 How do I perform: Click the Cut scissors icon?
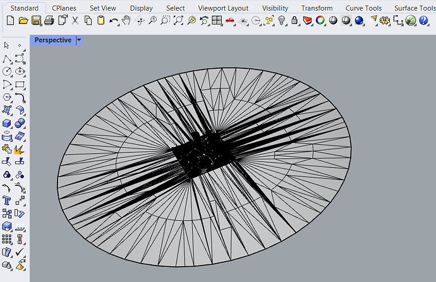[x=75, y=21]
